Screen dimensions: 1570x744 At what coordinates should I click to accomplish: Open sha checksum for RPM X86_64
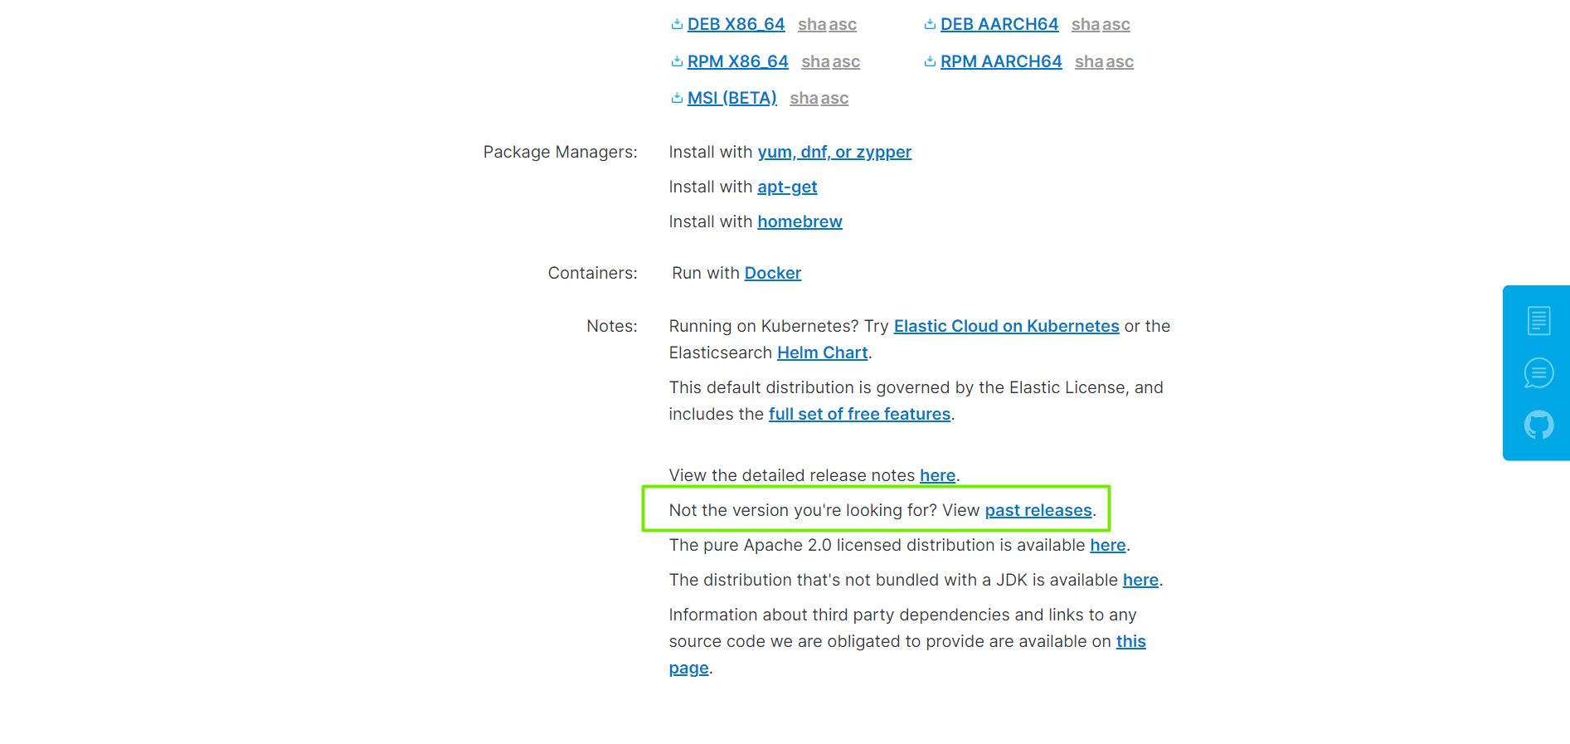click(x=815, y=61)
